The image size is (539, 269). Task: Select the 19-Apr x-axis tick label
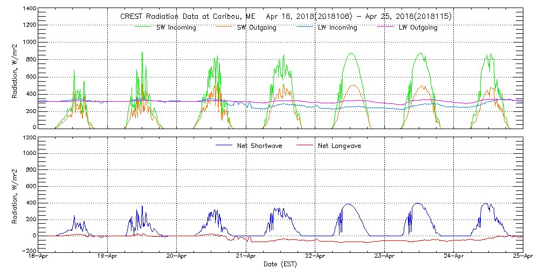[108, 257]
